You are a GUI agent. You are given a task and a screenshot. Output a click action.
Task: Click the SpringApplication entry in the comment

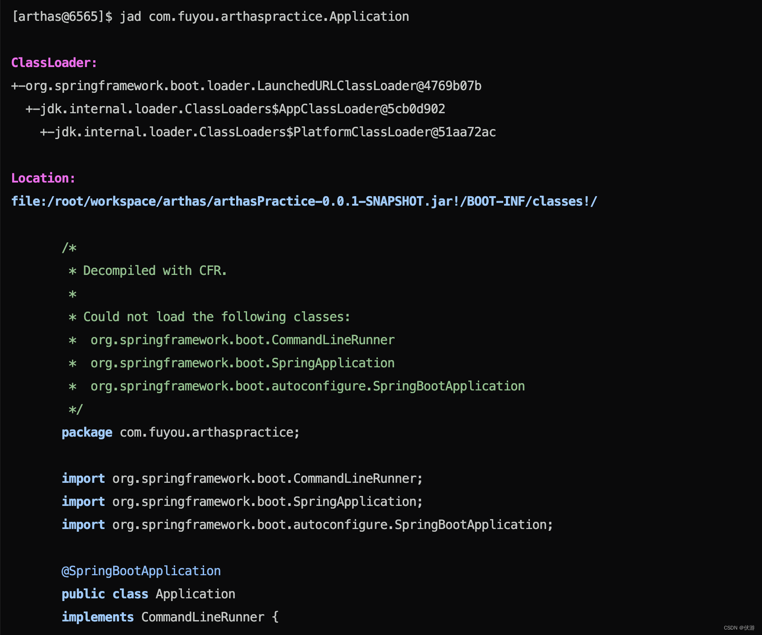click(231, 363)
